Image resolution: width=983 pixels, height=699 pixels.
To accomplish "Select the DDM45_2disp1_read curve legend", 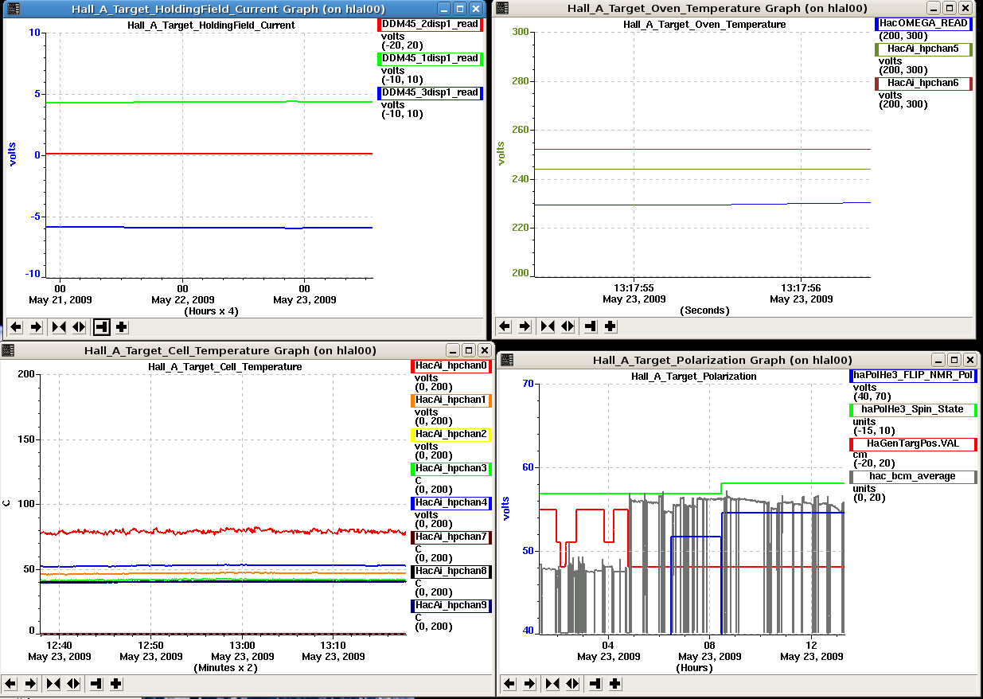I will [x=431, y=24].
